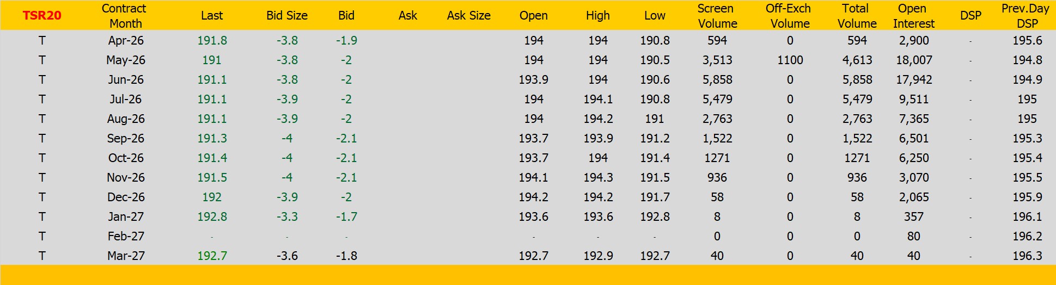
Task: Click the Prev.Day DSP column header
Action: tap(1026, 16)
